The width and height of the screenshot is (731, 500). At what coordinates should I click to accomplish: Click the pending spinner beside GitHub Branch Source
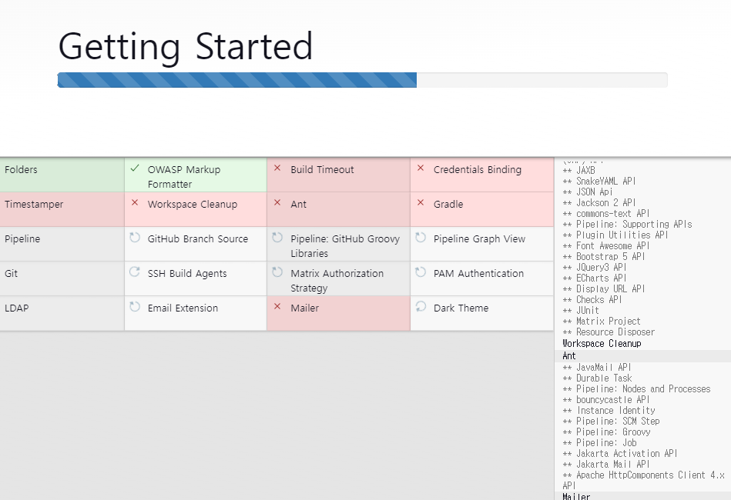click(x=135, y=238)
